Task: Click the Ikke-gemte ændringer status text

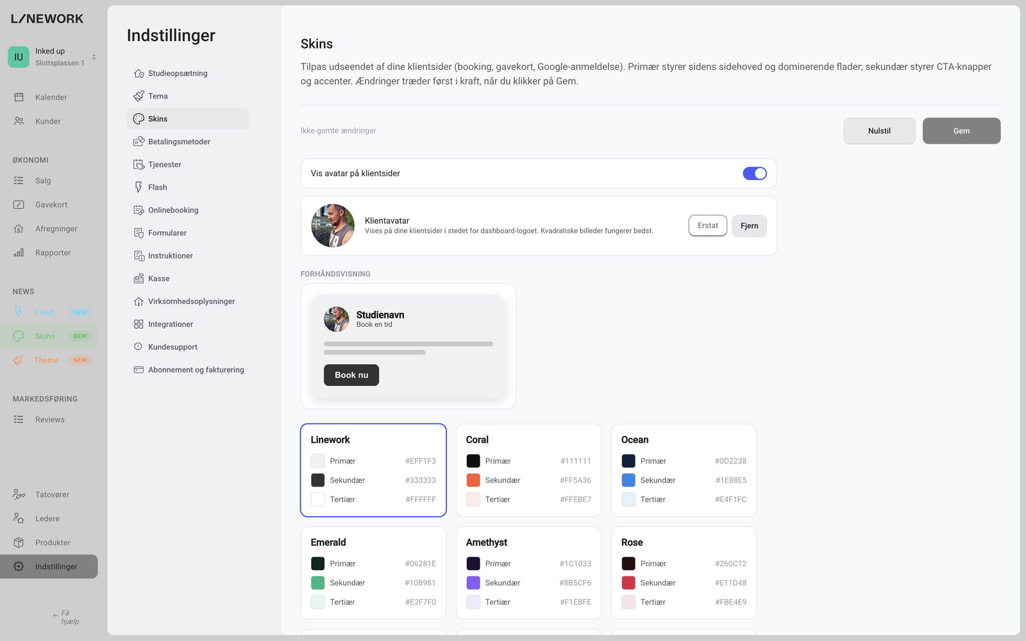Action: (339, 131)
